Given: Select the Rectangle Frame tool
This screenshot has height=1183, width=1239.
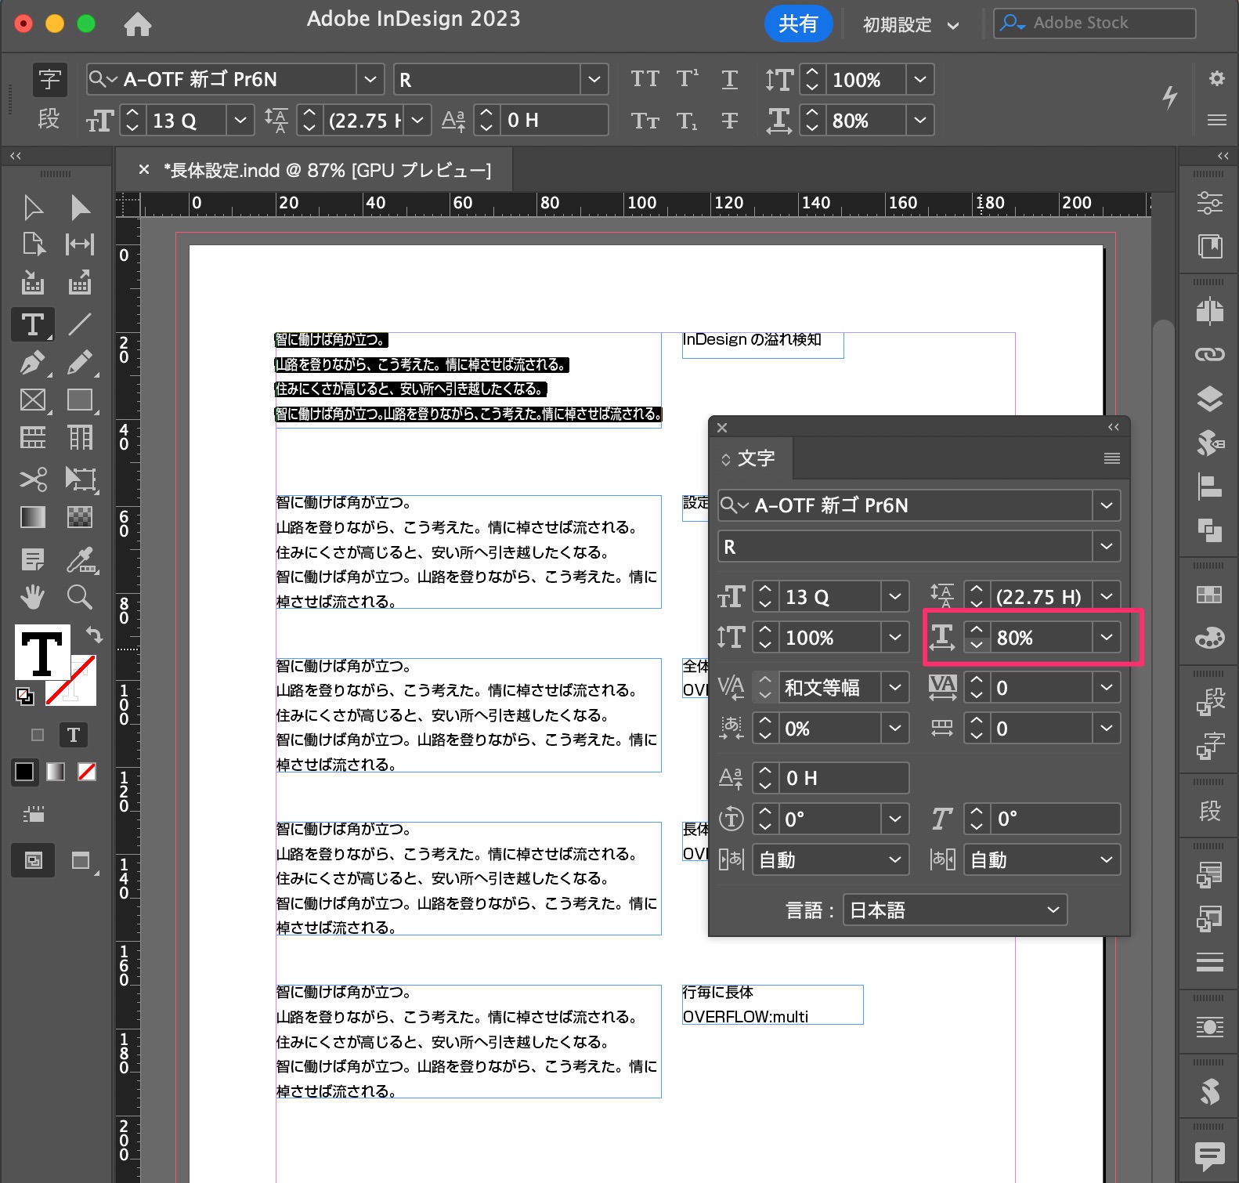Looking at the screenshot, I should coord(32,400).
